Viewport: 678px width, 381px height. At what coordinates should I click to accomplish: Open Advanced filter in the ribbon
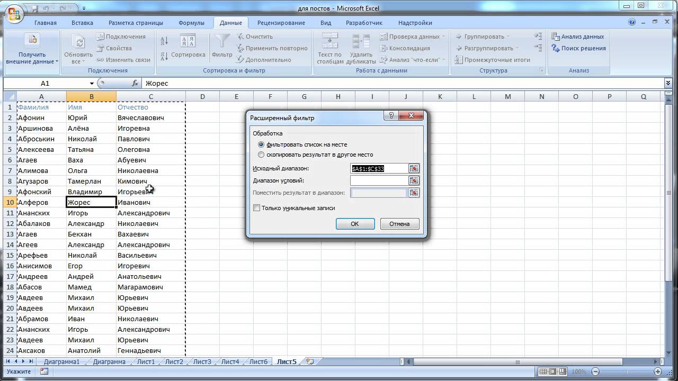264,60
